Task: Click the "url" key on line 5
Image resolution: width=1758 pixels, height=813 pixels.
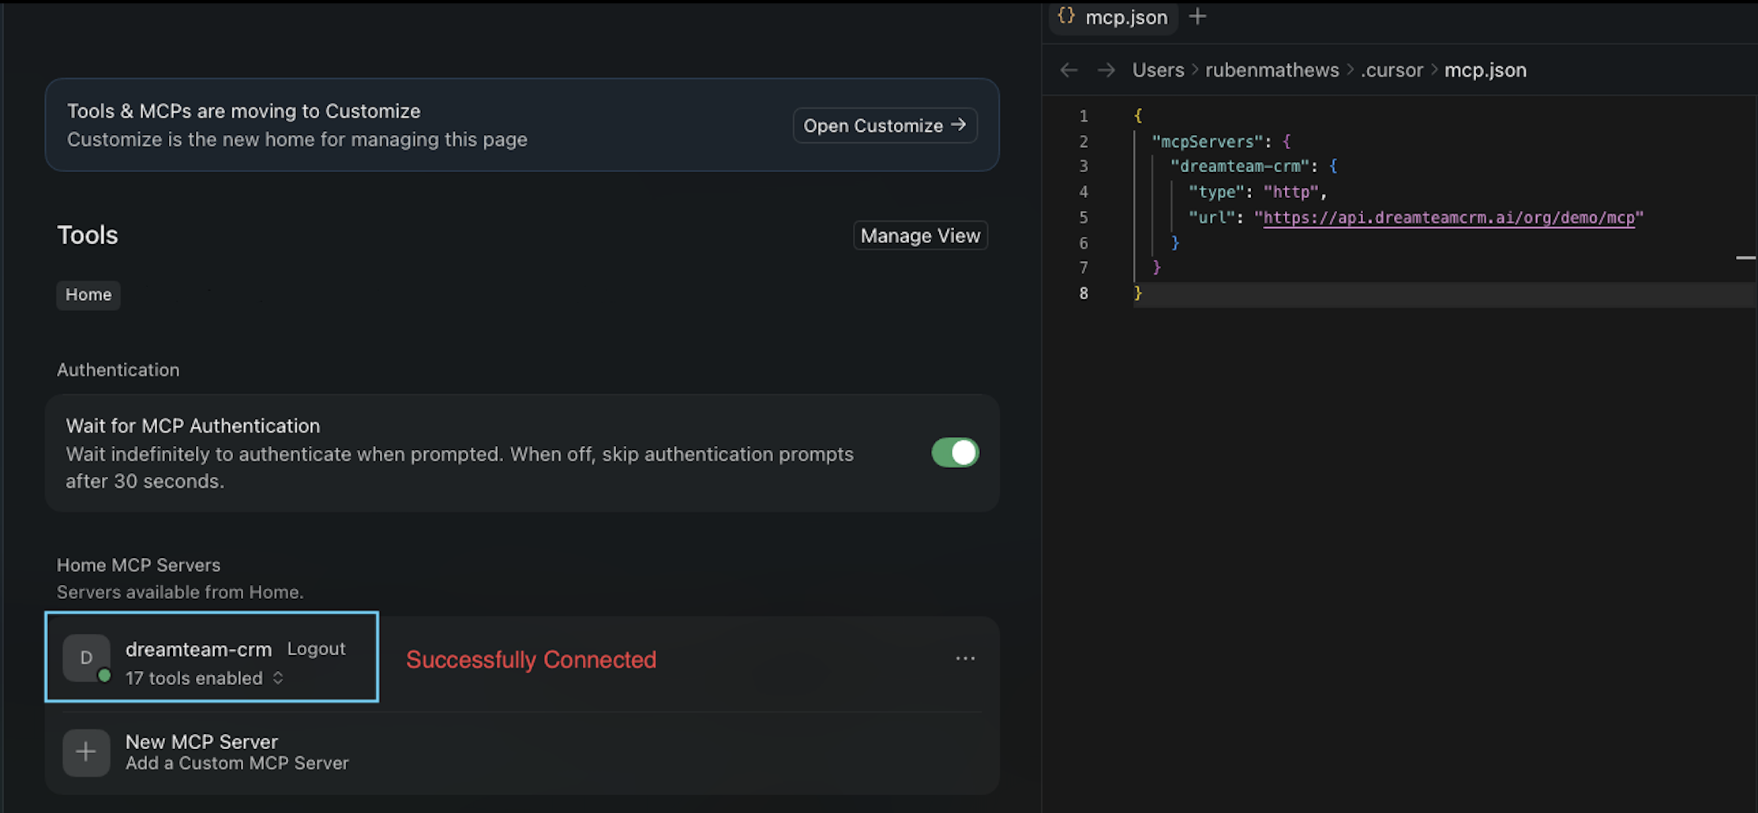Action: click(x=1211, y=218)
